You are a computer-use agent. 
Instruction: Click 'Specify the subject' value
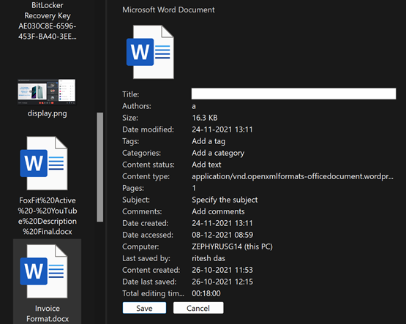click(x=225, y=200)
